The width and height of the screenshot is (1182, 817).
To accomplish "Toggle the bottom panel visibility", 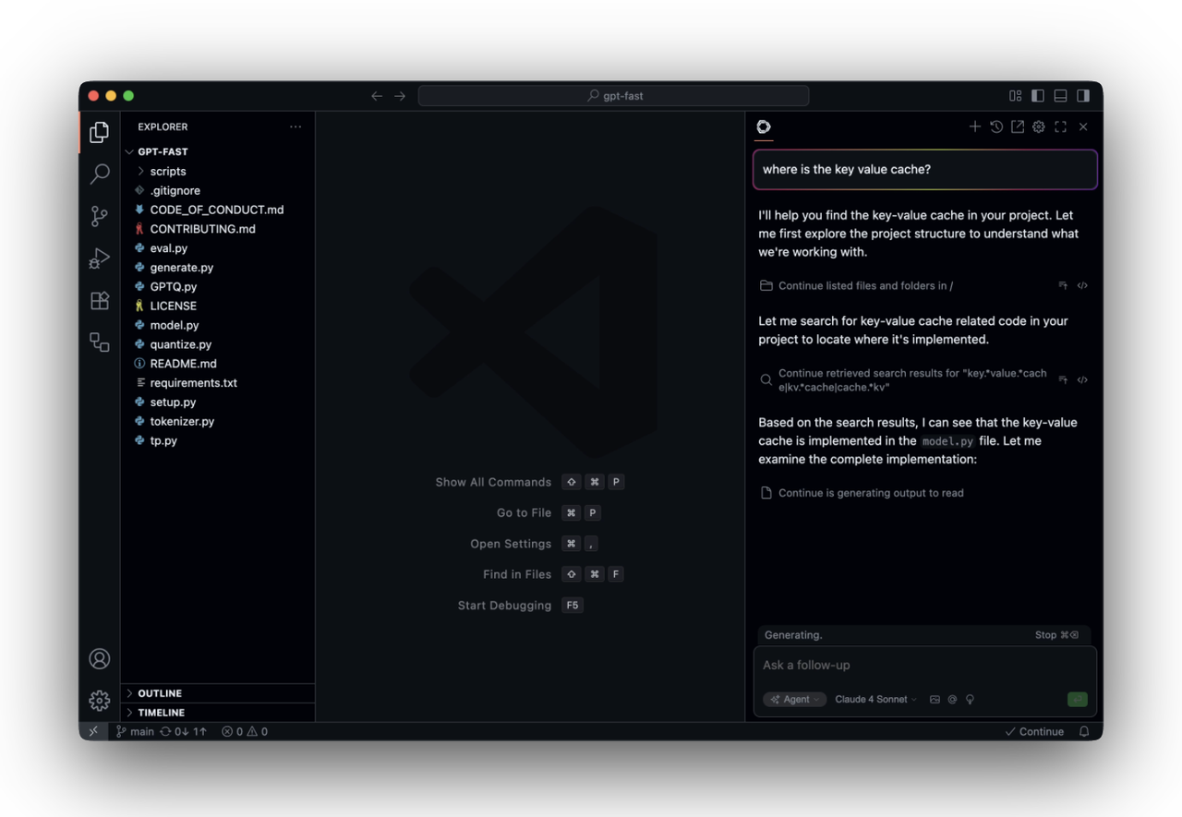I will [x=1060, y=96].
